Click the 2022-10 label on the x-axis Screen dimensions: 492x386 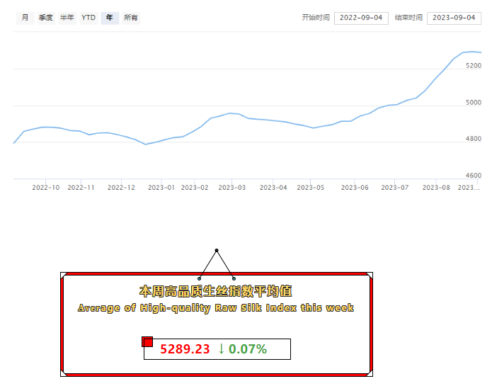tap(46, 188)
